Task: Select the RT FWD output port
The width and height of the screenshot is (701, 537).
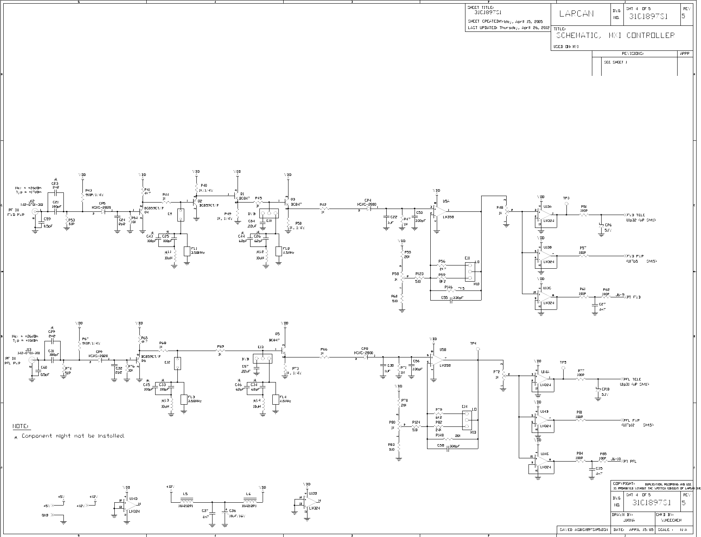Action: pos(633,297)
